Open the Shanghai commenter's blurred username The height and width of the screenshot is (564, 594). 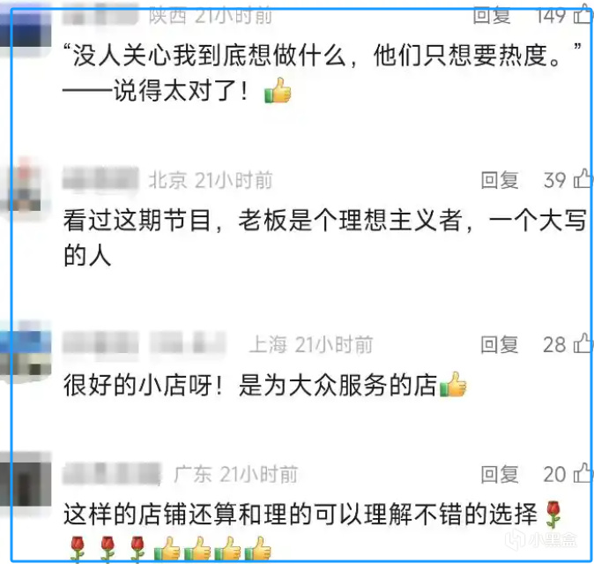tap(144, 343)
